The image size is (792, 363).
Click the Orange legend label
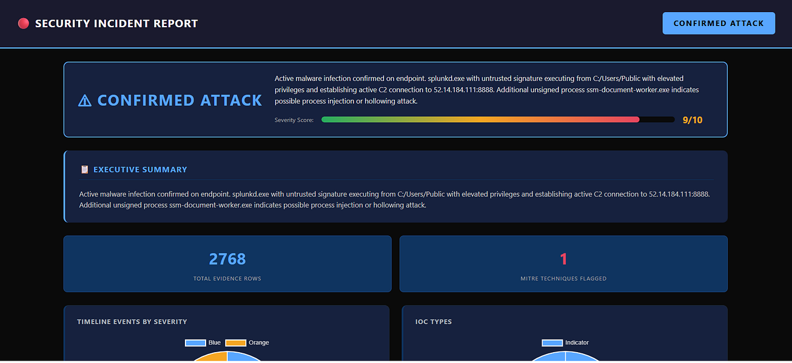259,342
